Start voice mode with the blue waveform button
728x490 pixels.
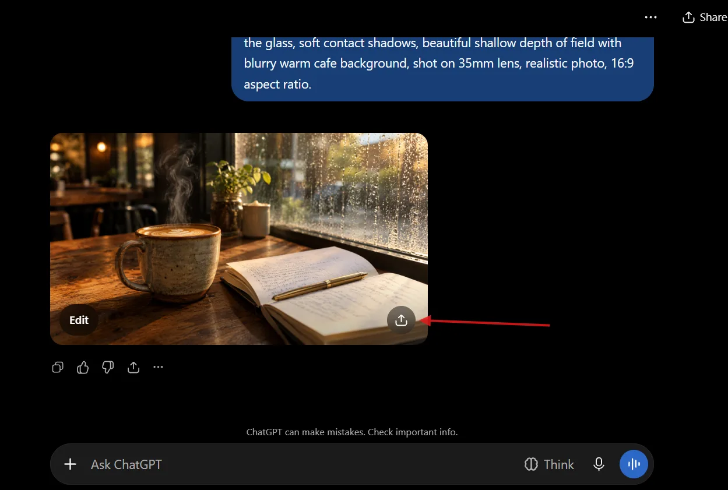(x=634, y=464)
